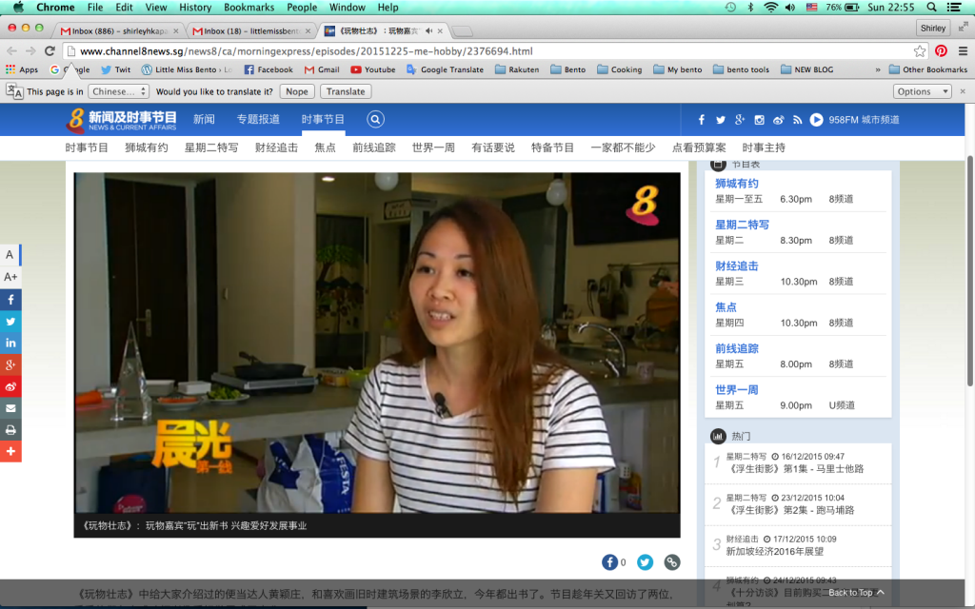975x609 pixels.
Task: Click the video player showing the striped-shirt woman
Action: click(377, 343)
